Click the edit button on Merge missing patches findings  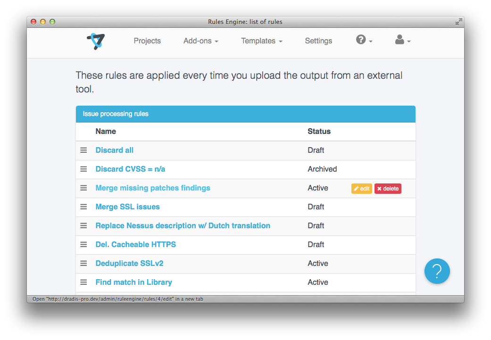click(x=361, y=188)
